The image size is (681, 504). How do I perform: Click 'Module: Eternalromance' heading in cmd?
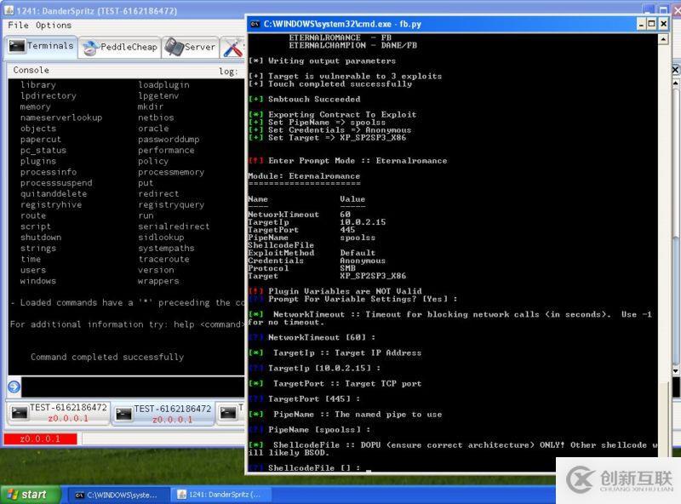coord(304,176)
